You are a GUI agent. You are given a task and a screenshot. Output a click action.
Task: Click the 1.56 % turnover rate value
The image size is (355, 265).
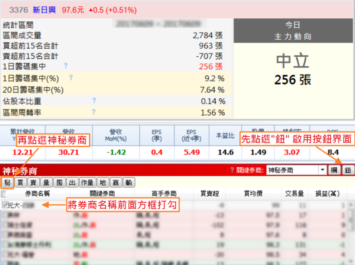click(x=213, y=113)
